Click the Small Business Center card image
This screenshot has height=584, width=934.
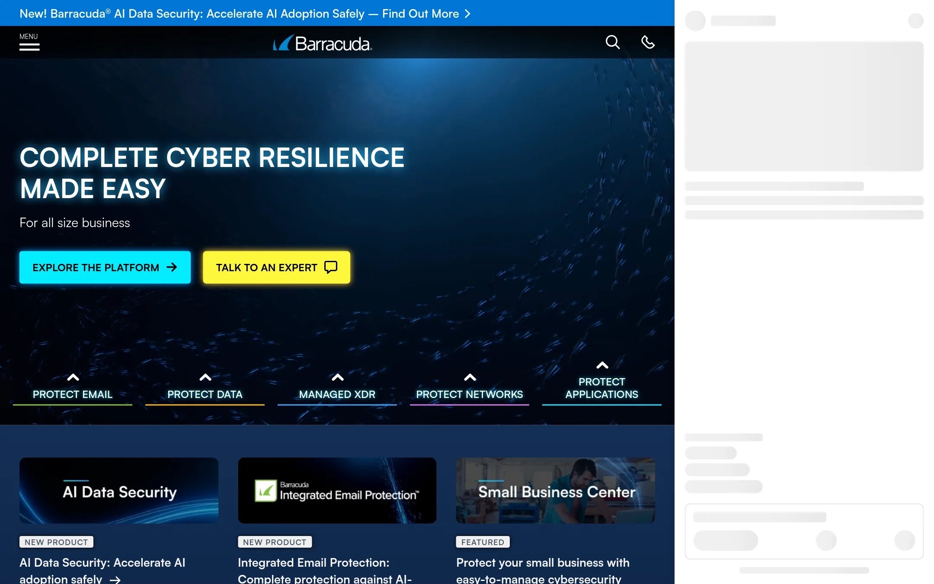coord(556,491)
